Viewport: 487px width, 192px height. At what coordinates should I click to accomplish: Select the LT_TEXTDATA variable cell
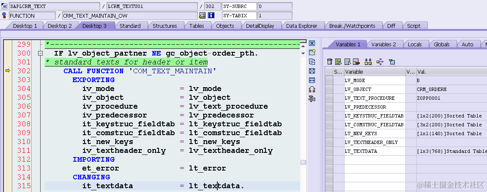[375, 151]
